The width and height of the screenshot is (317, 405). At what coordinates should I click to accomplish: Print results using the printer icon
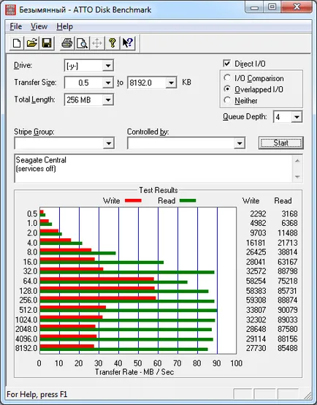click(67, 43)
